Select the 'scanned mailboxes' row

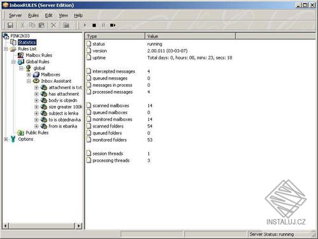click(x=111, y=106)
